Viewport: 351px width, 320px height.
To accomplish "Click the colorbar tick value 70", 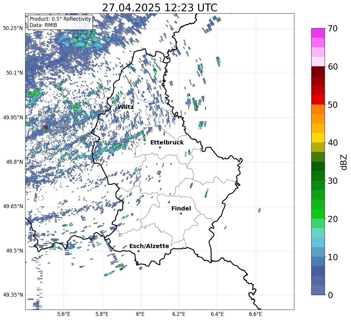I will [x=332, y=29].
